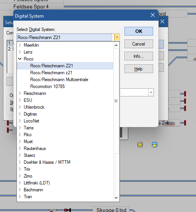The image size is (196, 212).
Task: Close the Setup window behind the dialog
Action: pyautogui.click(x=162, y=21)
